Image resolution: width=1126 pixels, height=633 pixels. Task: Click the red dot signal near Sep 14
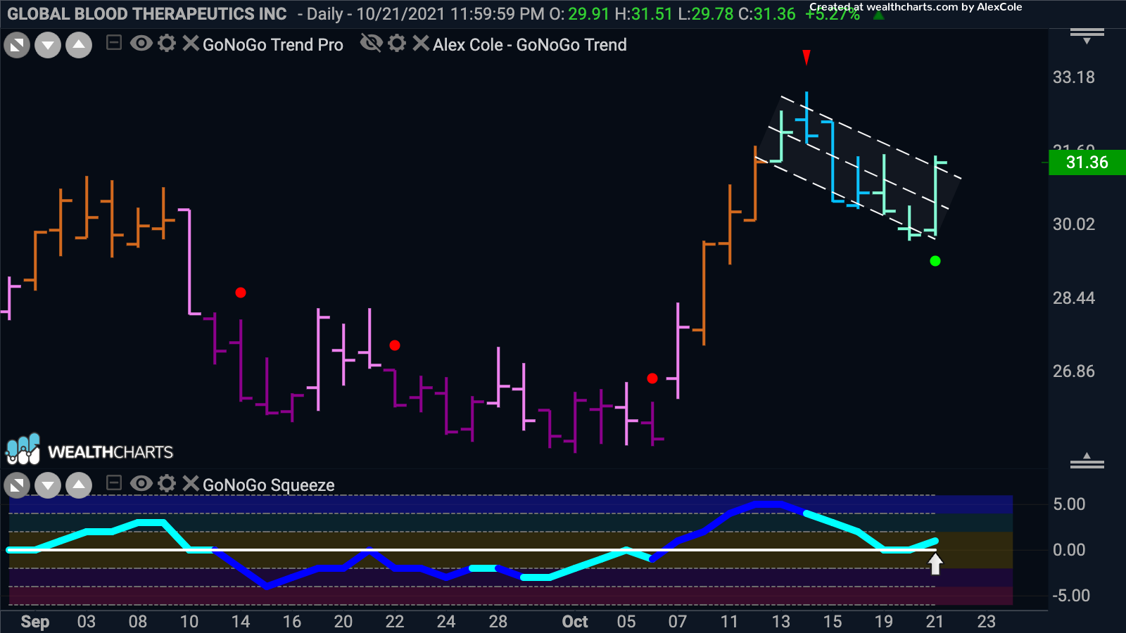pyautogui.click(x=241, y=293)
